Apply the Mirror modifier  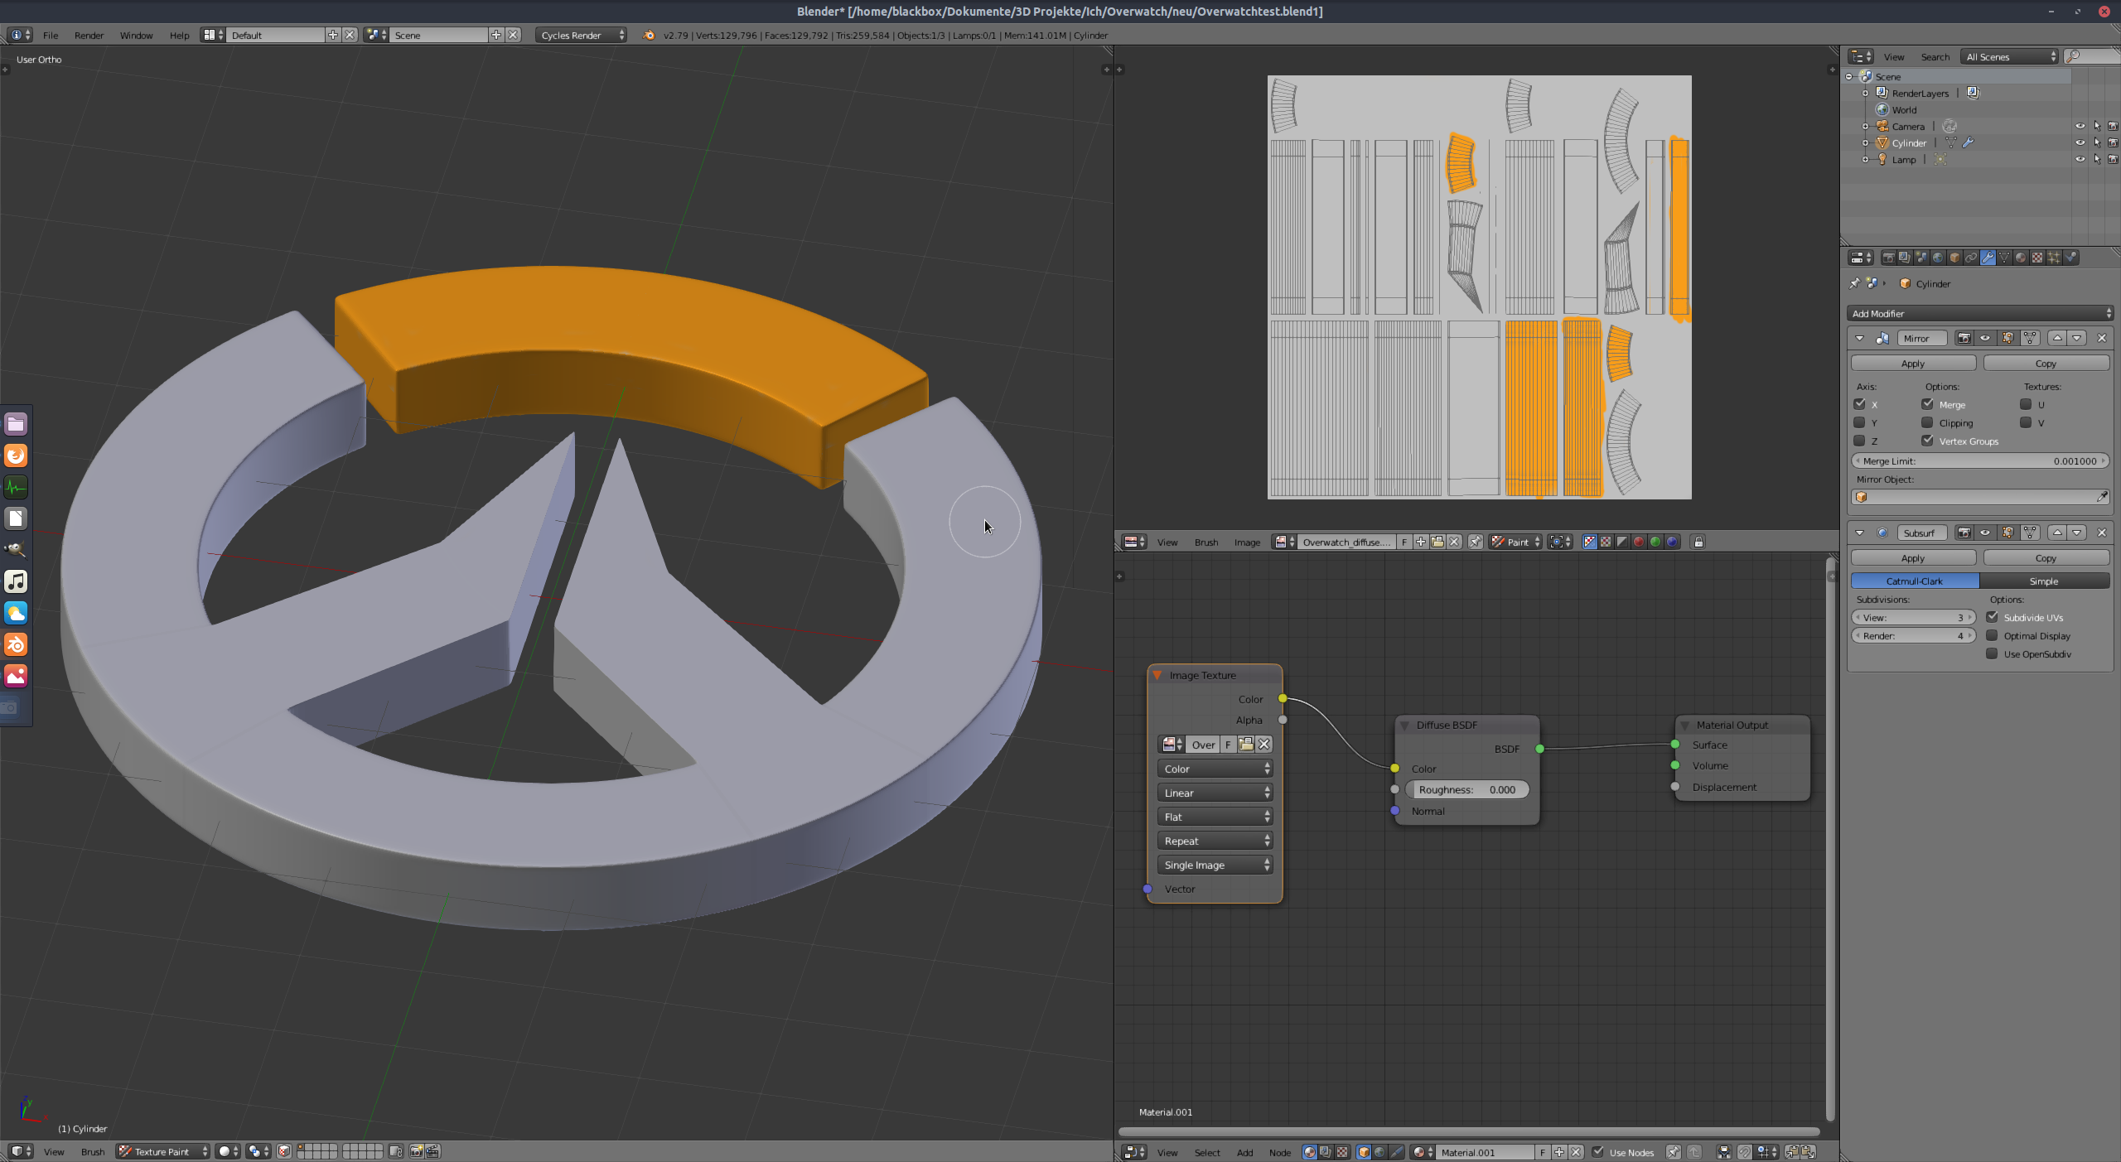click(x=1913, y=363)
